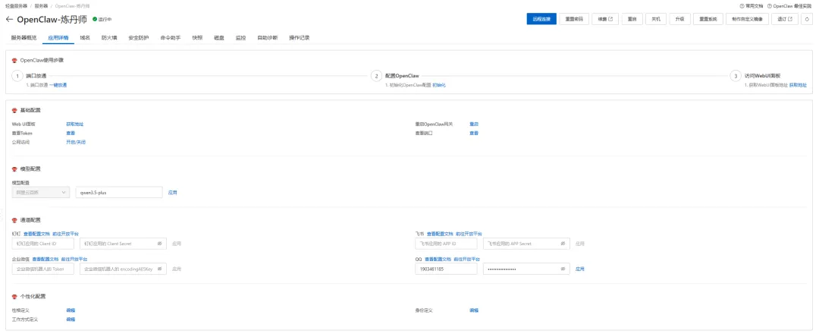Open 前往开放平台 link for 钉钉
Screen dimensions: 819x334
pos(66,234)
